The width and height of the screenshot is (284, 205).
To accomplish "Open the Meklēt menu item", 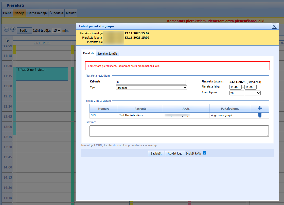I will click(x=71, y=13).
